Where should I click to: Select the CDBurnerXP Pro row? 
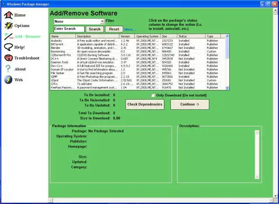(138, 55)
